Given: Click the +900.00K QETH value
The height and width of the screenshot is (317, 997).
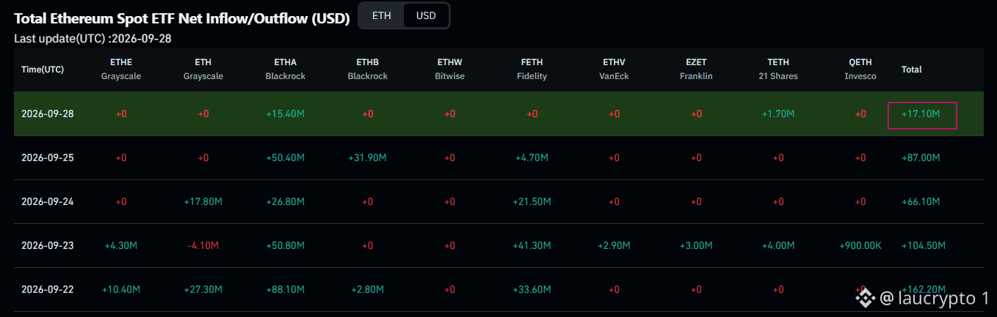Looking at the screenshot, I should click(x=860, y=245).
